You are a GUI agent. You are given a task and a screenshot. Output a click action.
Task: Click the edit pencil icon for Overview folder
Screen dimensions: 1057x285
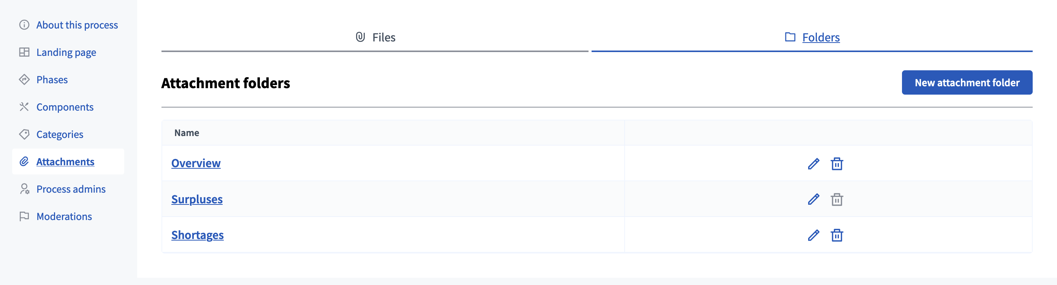pos(813,164)
